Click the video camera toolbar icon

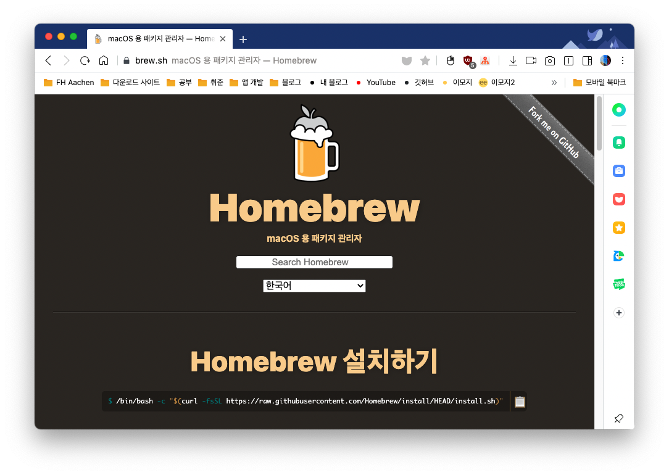(x=531, y=60)
